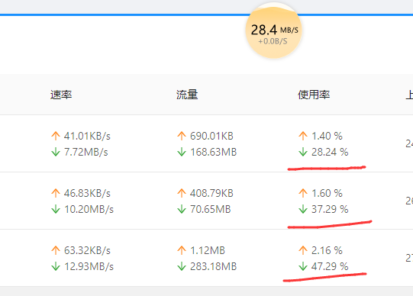Click orange up arrow beside 1.40 %

click(x=303, y=136)
